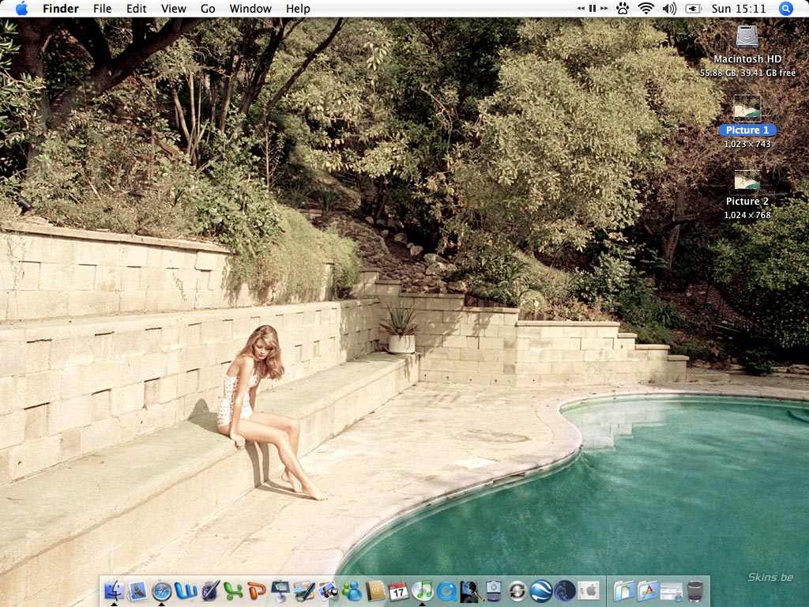Select the Picture 2 desktop thumbnail
This screenshot has width=809, height=607.
747,179
